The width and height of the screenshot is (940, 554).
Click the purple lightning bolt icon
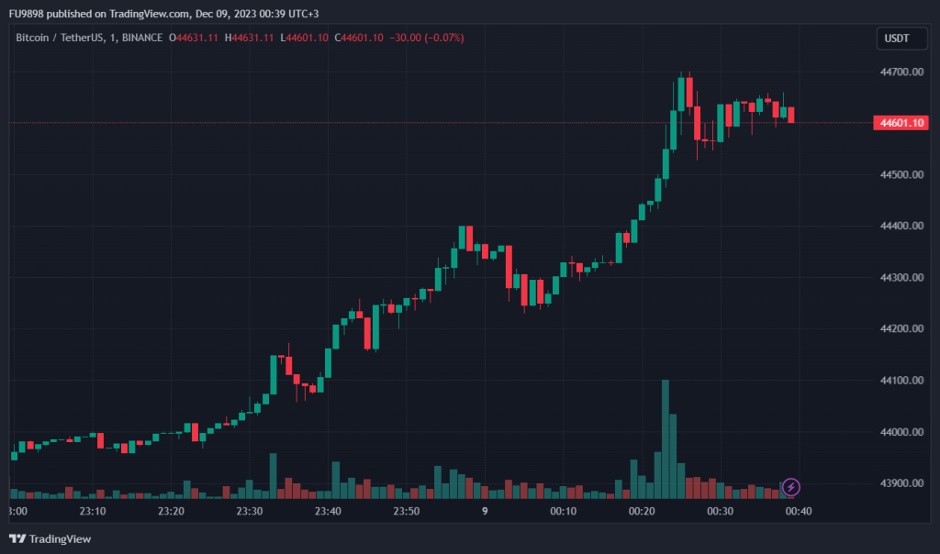point(791,487)
